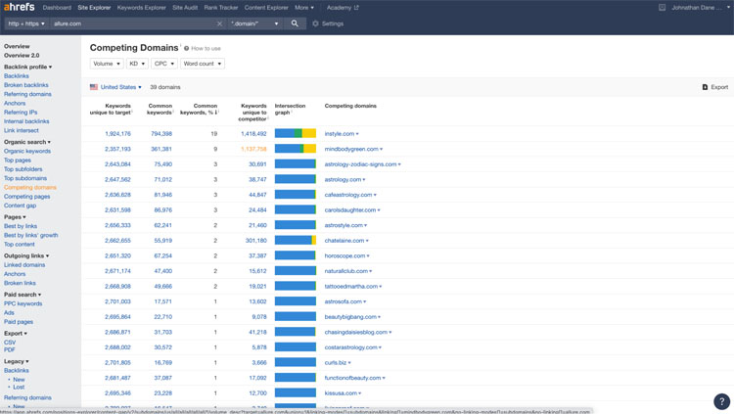This screenshot has height=414, width=734.
Task: Collapse the Outgoing links sidebar section
Action: point(26,255)
